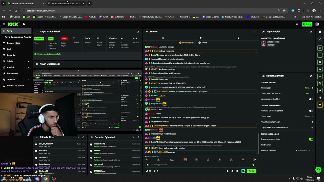
Task: Pop out the Etkinlik Akışı panel
Action: 83,137
